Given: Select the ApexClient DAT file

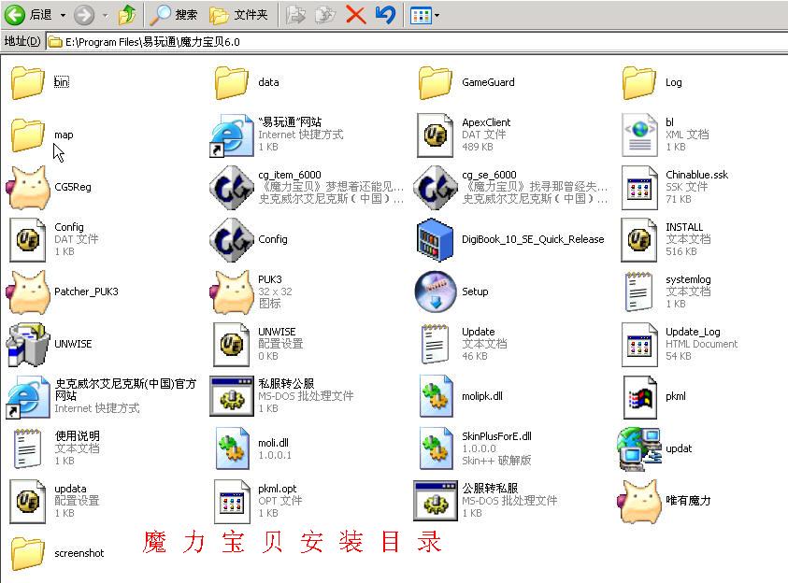Looking at the screenshot, I should click(464, 135).
